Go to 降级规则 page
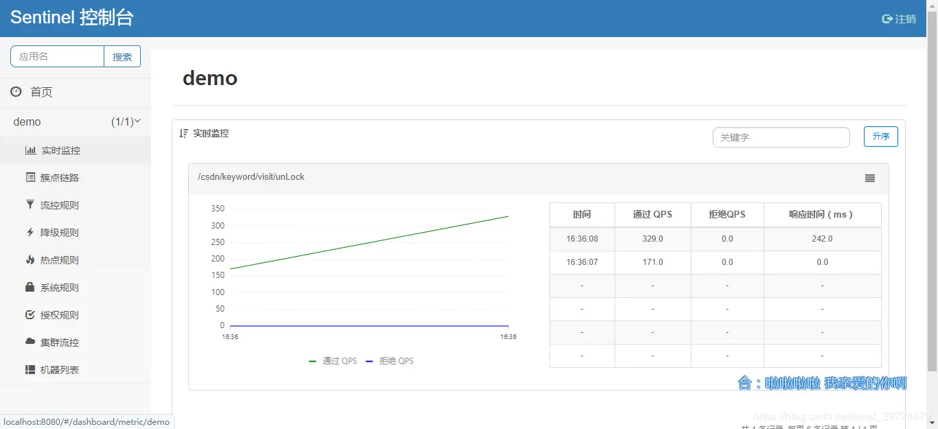Viewport: 938px width, 429px height. 76,233
